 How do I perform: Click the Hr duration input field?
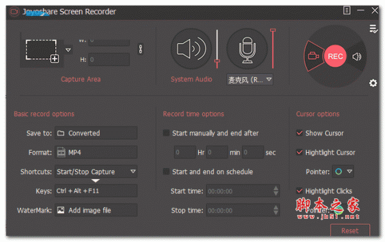click(x=185, y=152)
